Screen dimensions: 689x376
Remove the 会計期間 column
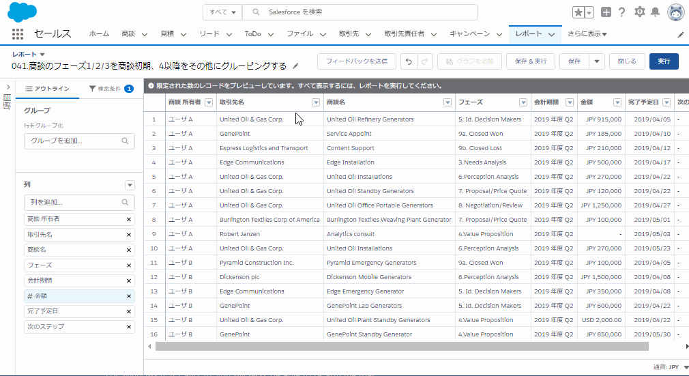[129, 281]
